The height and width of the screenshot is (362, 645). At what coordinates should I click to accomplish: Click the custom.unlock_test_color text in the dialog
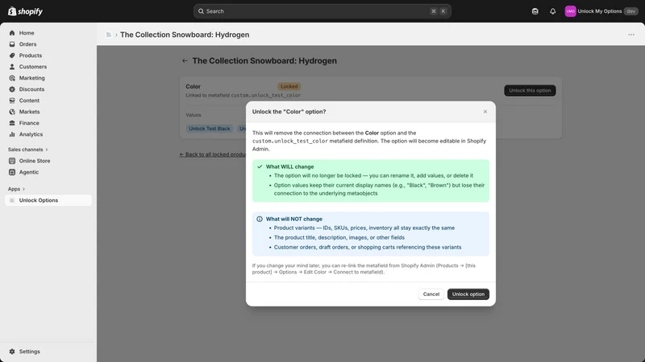pos(290,142)
